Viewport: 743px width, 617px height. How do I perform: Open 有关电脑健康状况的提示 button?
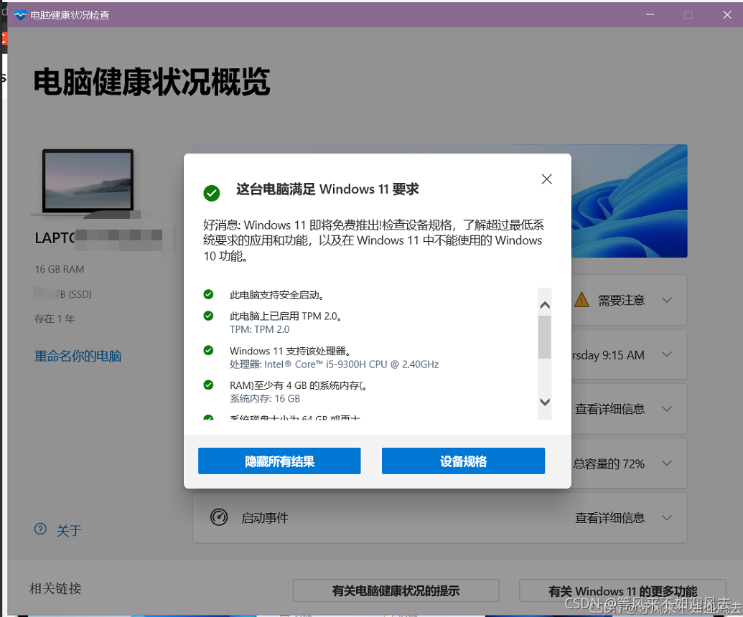pos(396,590)
